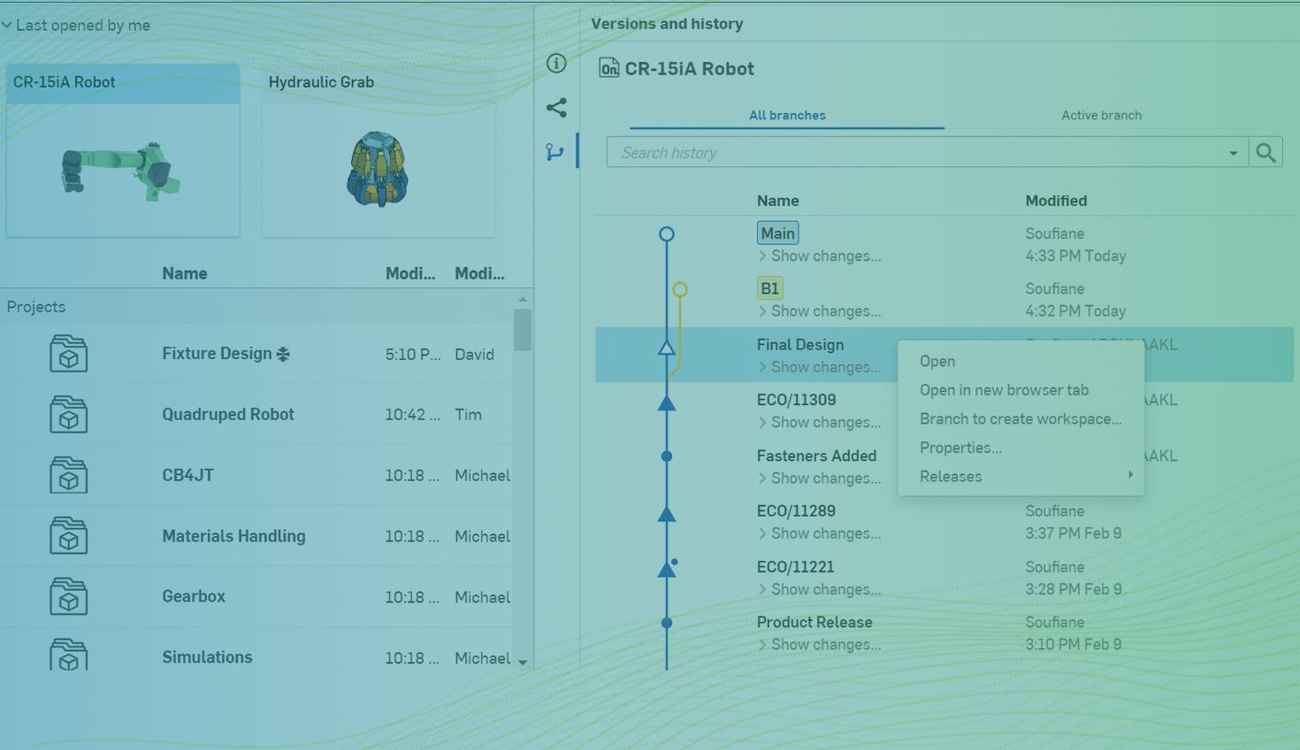Click the Quadruped Robot project folder icon
Screen dimensions: 1300x750
[68, 415]
